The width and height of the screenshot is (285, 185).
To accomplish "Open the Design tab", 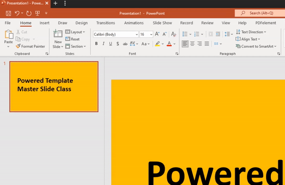I will pyautogui.click(x=81, y=23).
